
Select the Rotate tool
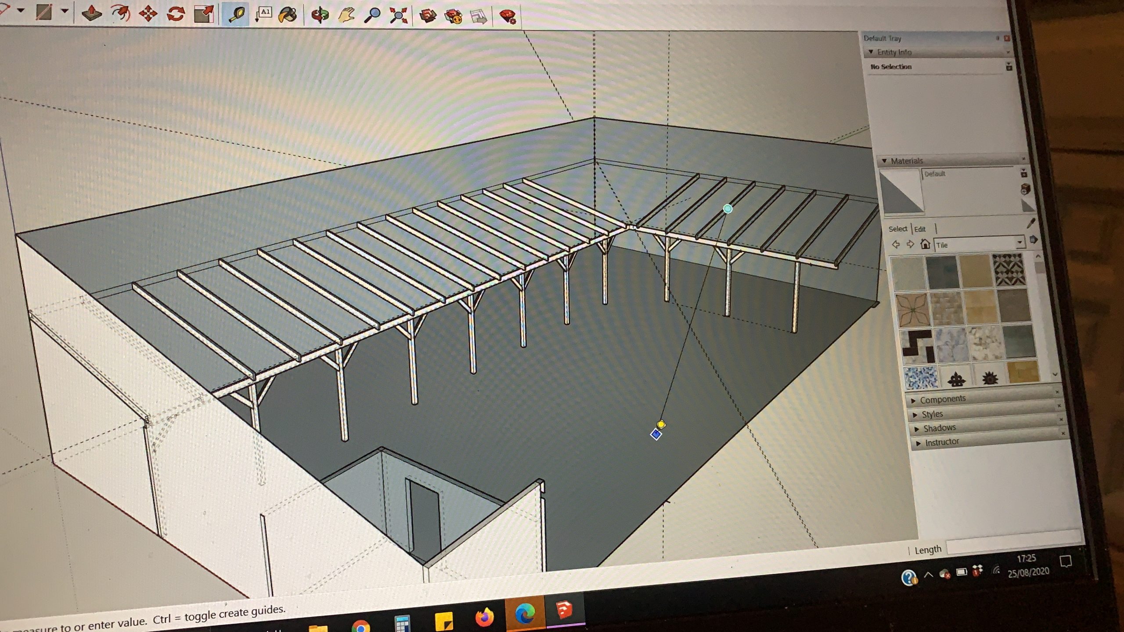point(176,14)
